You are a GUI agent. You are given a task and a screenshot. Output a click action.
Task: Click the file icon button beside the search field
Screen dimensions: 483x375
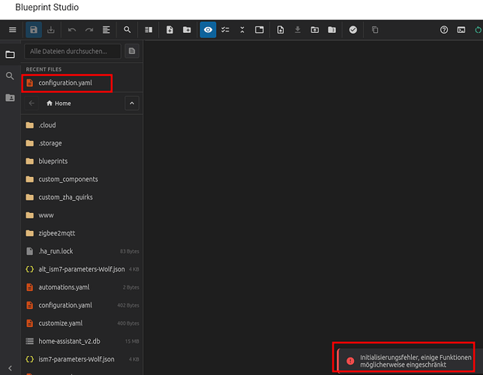132,51
